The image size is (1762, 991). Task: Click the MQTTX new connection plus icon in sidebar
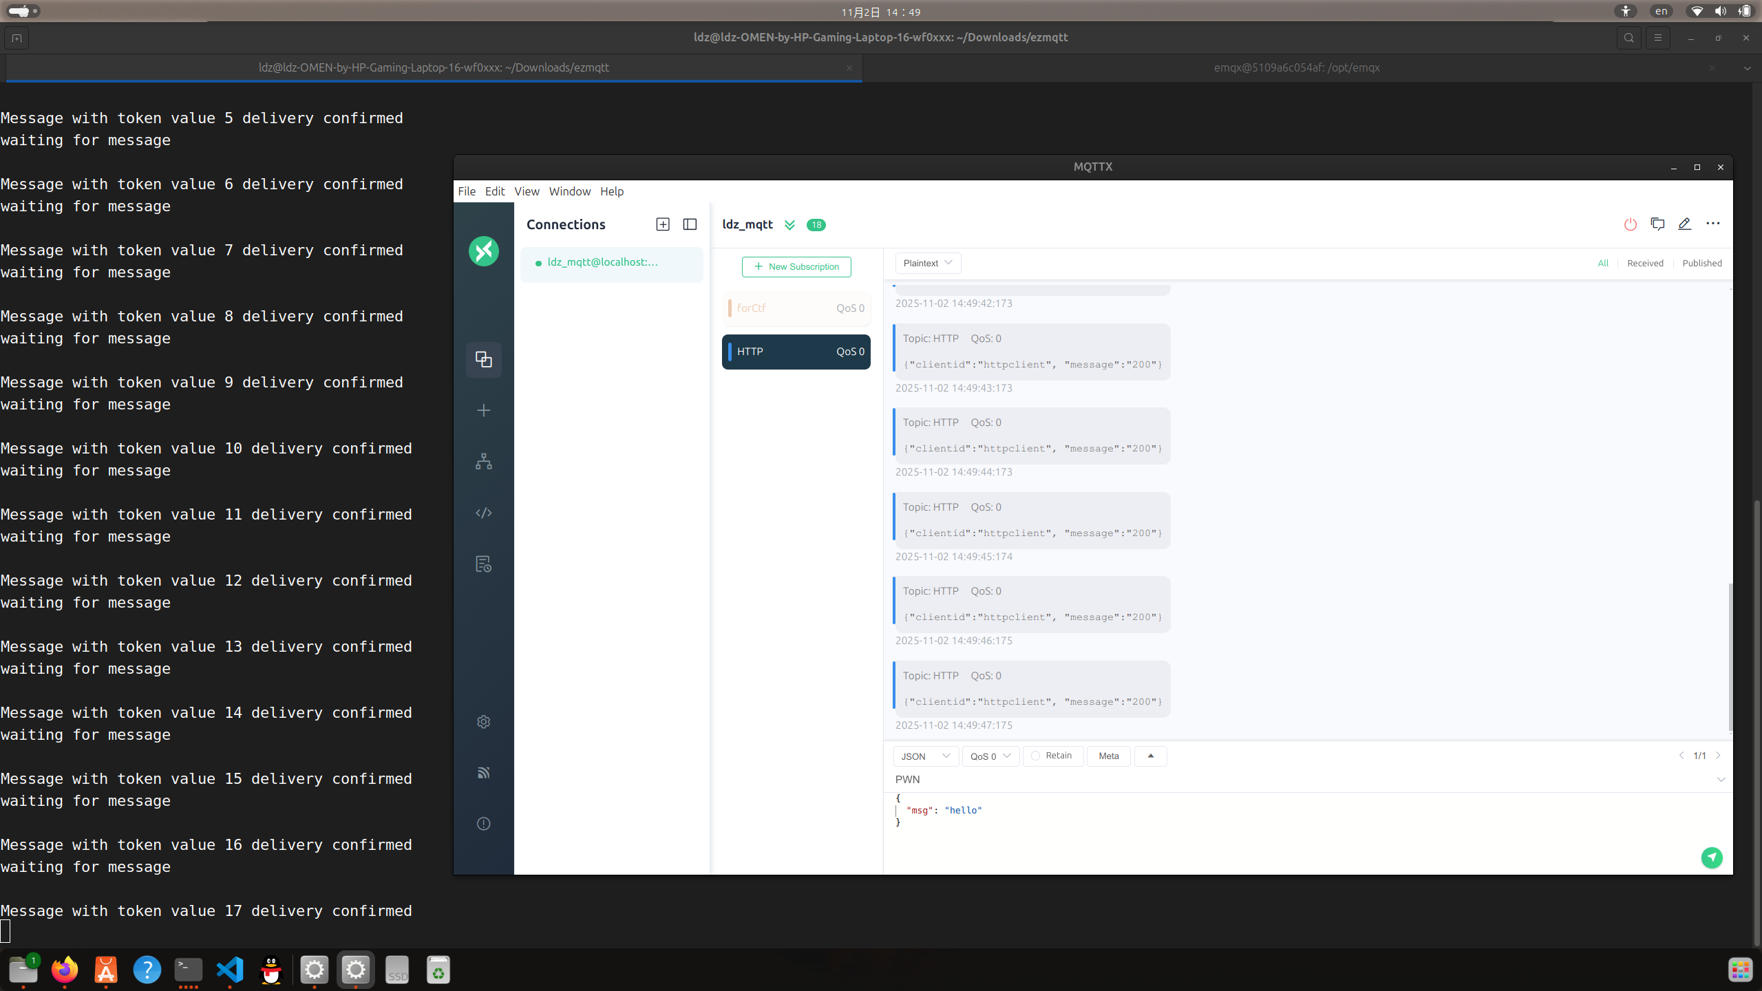[483, 411]
